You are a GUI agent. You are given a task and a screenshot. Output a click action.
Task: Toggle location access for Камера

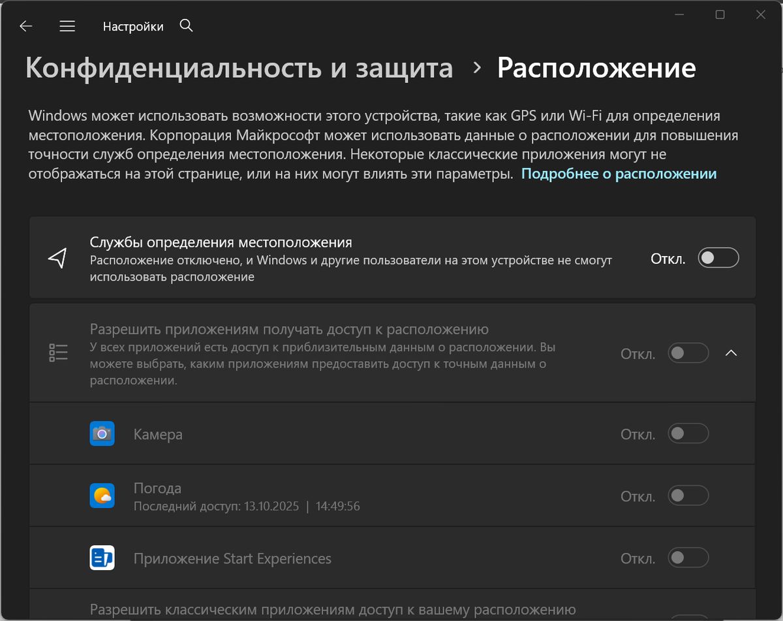(x=688, y=433)
